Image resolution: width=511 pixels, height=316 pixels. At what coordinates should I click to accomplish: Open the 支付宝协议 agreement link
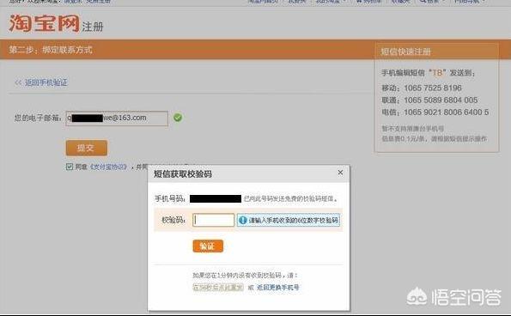click(108, 167)
